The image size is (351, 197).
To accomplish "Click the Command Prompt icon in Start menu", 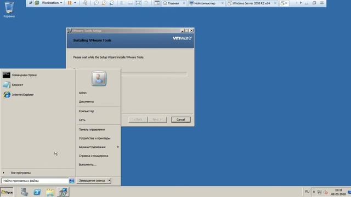I will 6,75.
